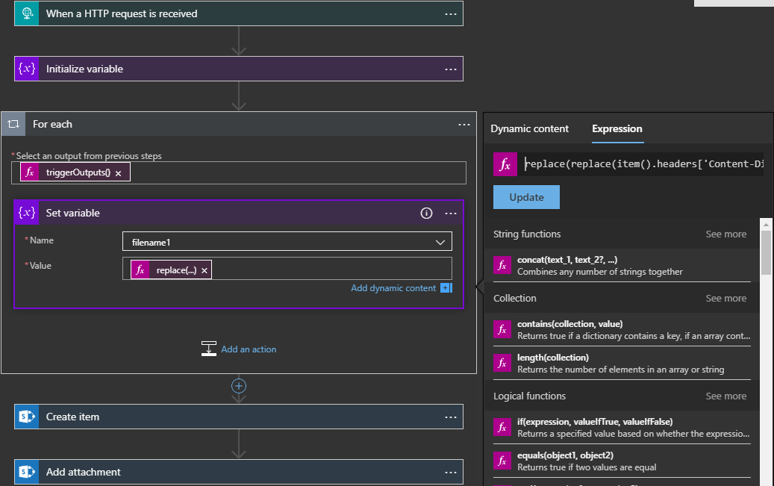Viewport: 774px width, 486px height.
Task: Remove the replace(...) expression token
Action: point(205,270)
